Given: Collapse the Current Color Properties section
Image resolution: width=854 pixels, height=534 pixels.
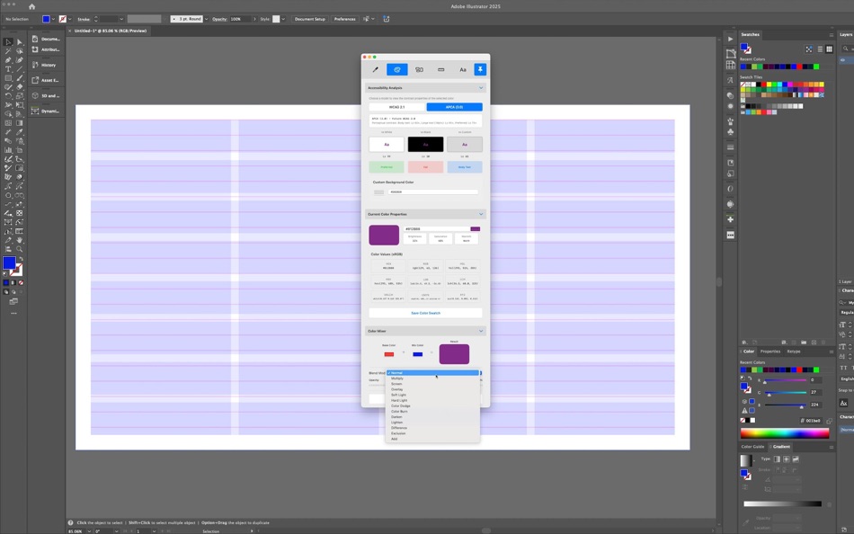Looking at the screenshot, I should pos(481,214).
